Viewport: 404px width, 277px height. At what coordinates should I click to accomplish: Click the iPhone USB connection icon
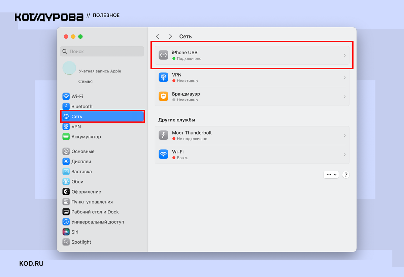[x=163, y=55]
